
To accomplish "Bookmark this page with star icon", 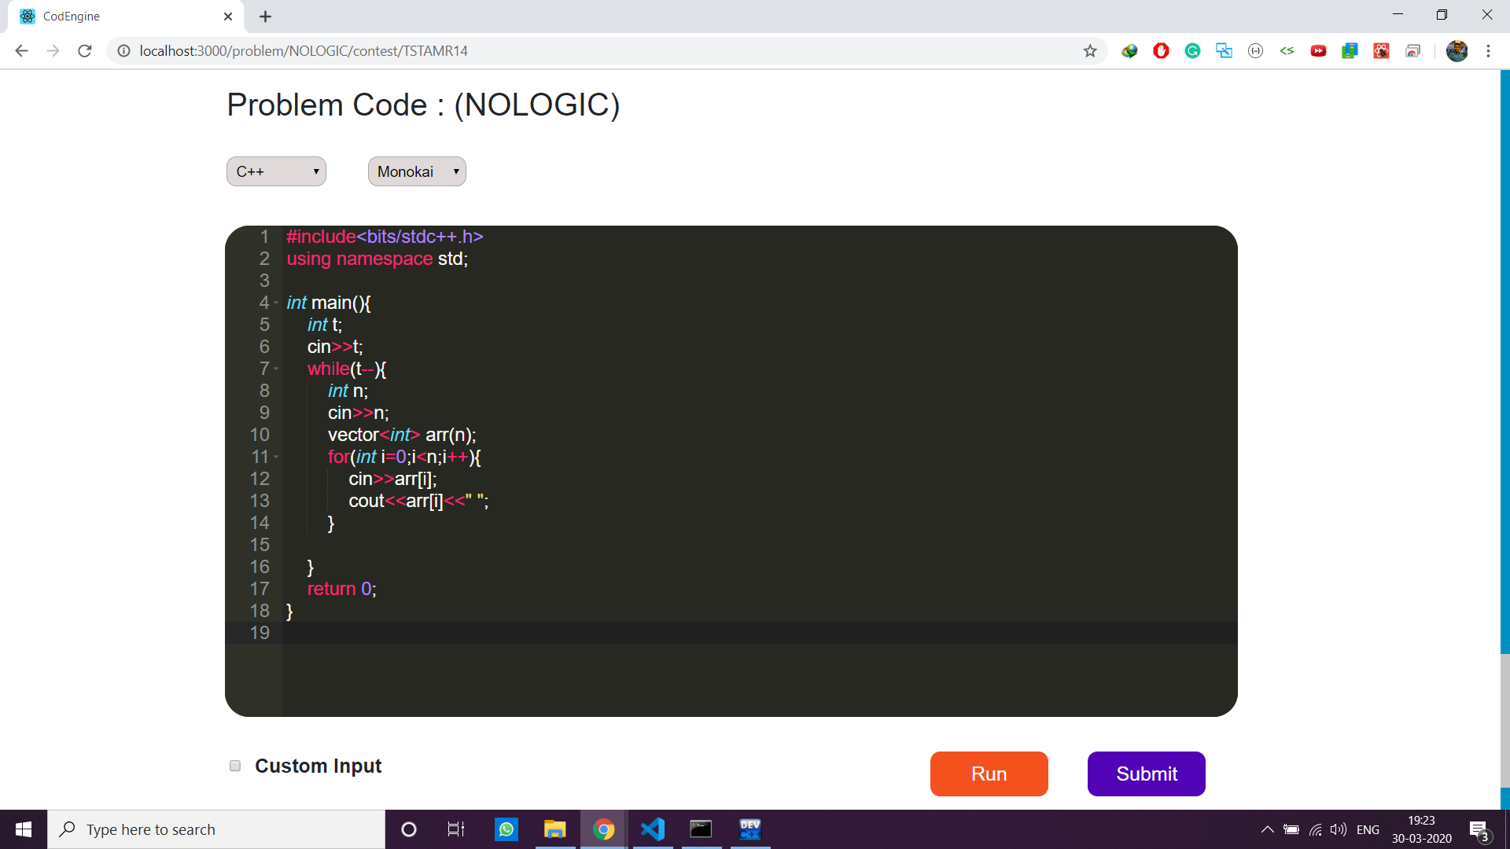I will coord(1090,51).
